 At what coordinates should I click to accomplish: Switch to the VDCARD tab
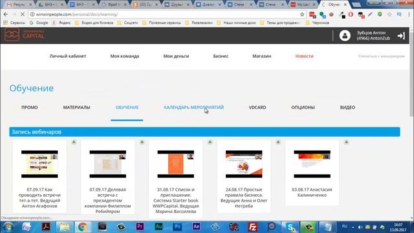coord(257,107)
